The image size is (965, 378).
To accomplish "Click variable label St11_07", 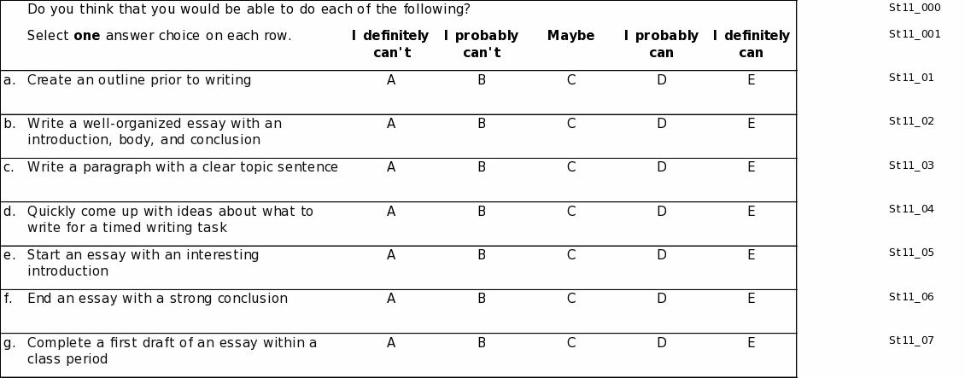I will 911,340.
